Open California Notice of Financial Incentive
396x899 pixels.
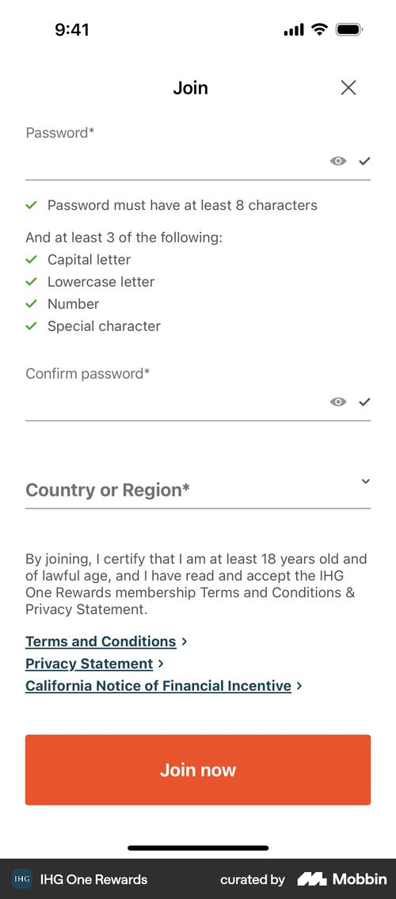pyautogui.click(x=158, y=686)
